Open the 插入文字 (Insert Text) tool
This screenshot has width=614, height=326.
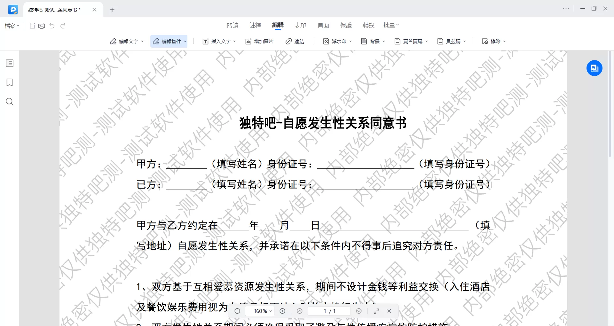tap(219, 41)
